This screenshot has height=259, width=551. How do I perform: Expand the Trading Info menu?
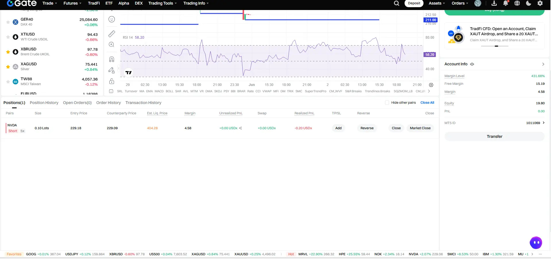click(x=196, y=3)
